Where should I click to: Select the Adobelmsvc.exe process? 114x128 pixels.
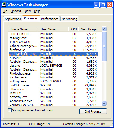coord(54,101)
